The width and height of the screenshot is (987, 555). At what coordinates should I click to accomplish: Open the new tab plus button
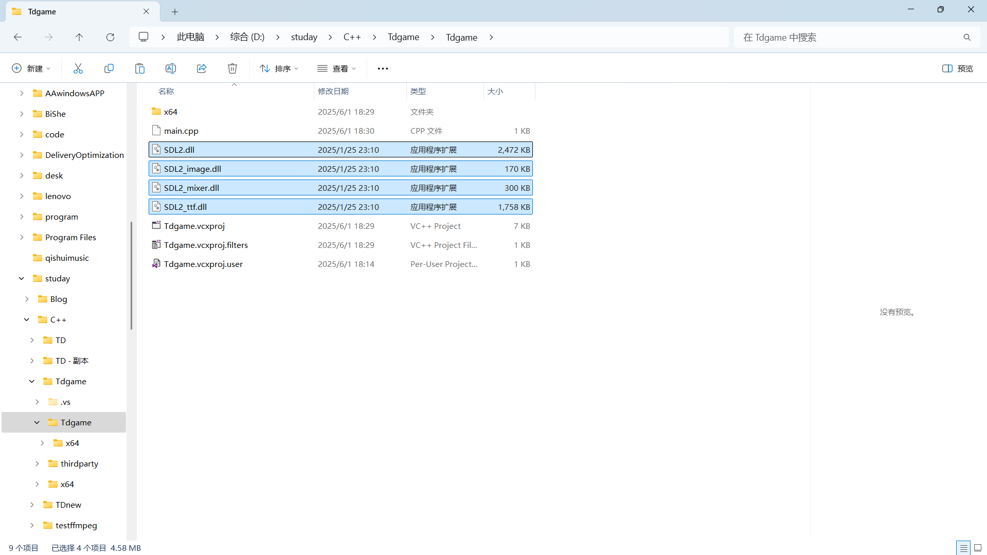pos(175,11)
